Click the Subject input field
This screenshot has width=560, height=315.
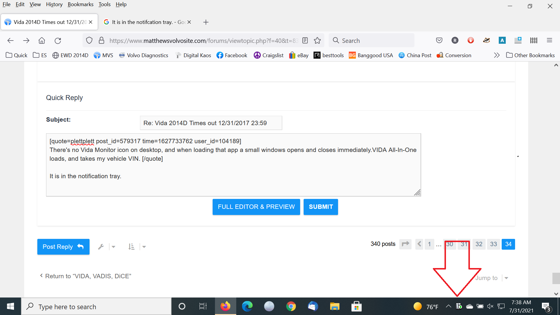(211, 123)
